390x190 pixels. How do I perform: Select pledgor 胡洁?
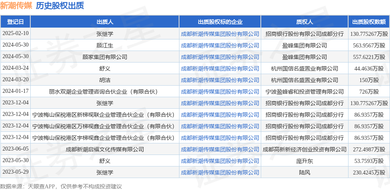click(105, 80)
